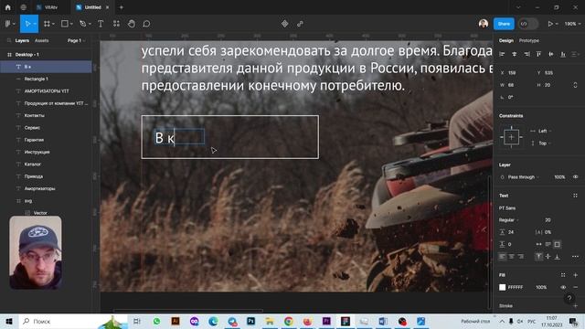Open the Page 1 dropdown
The image size is (585, 329).
pyautogui.click(x=76, y=40)
